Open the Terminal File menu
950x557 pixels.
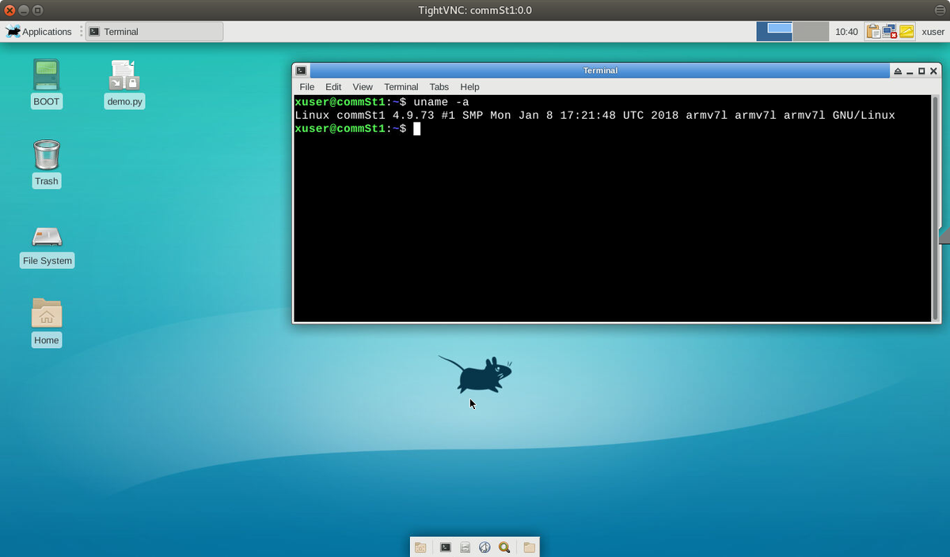click(x=306, y=86)
